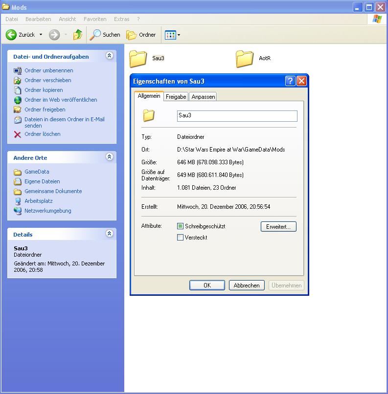Screen dimensions: 388x394
Task: Click the disabled Übernehmen button
Action: pyautogui.click(x=286, y=285)
